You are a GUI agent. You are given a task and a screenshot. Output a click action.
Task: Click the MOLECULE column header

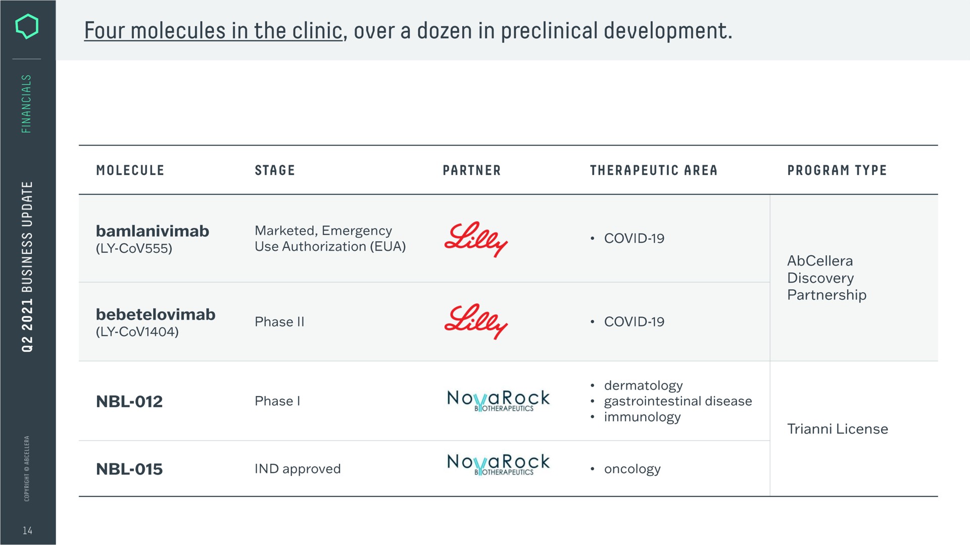point(130,171)
